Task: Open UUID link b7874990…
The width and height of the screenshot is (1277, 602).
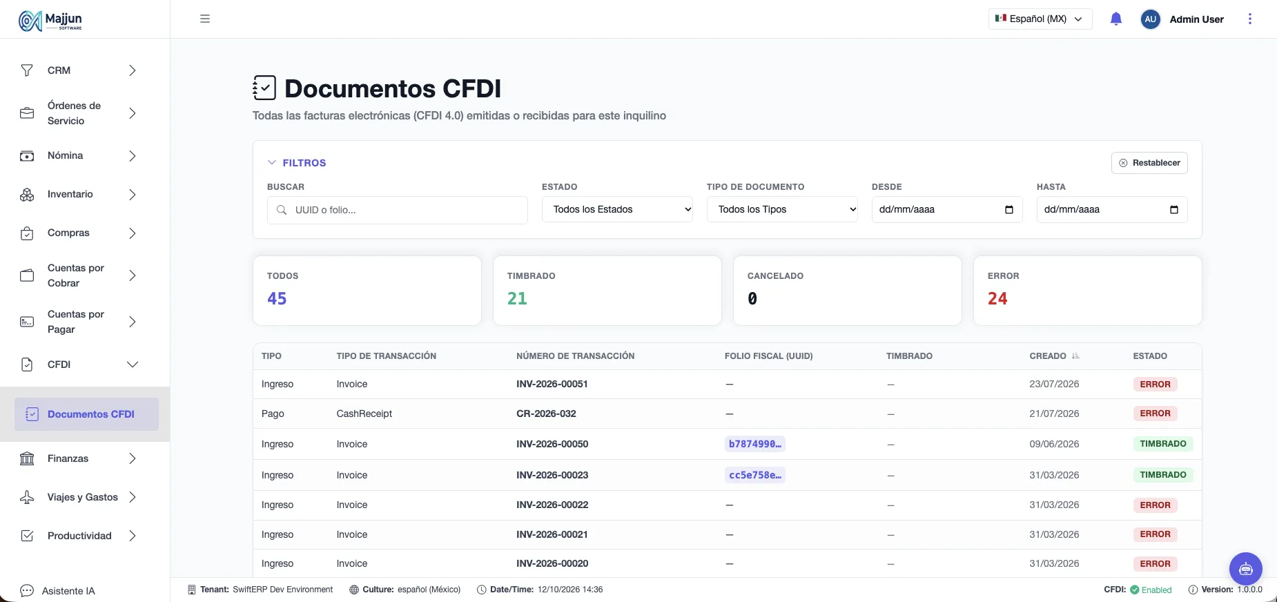Action: tap(755, 444)
